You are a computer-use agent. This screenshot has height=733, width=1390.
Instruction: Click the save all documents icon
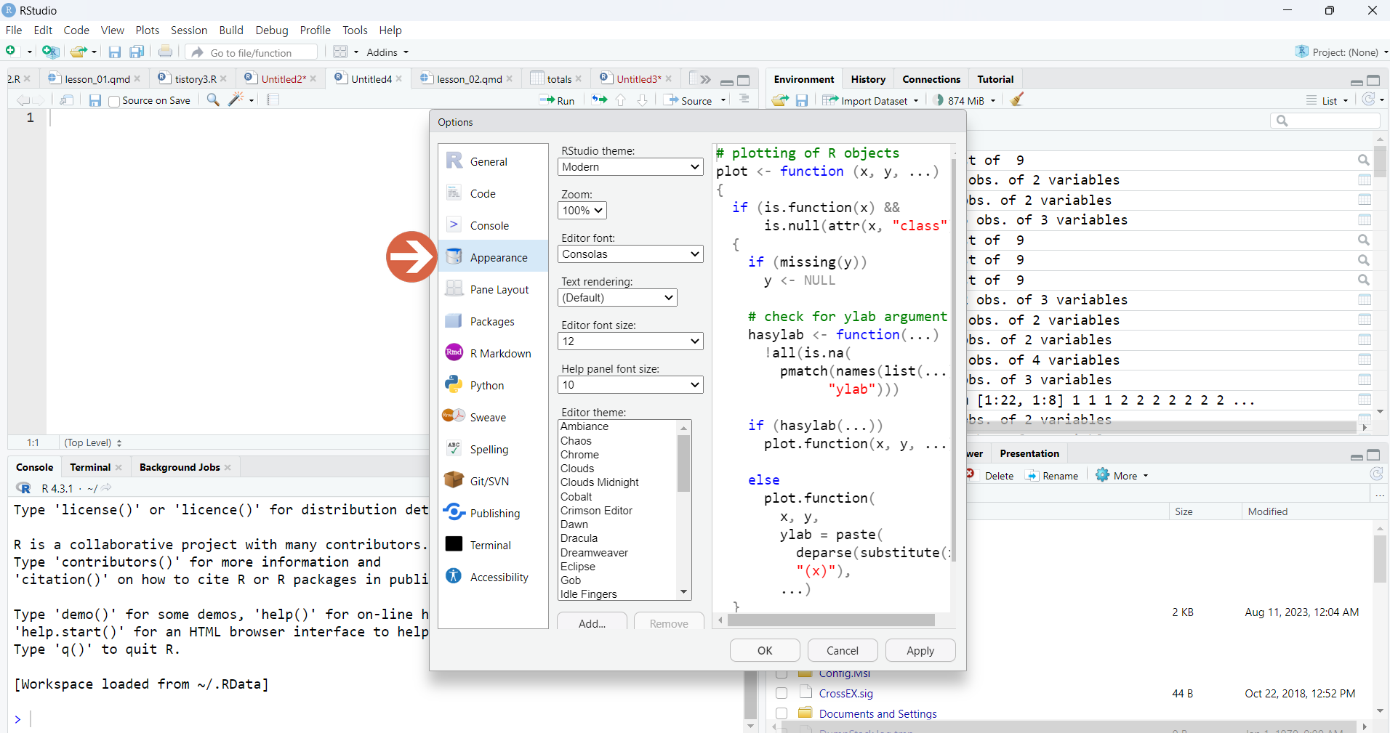click(x=136, y=52)
